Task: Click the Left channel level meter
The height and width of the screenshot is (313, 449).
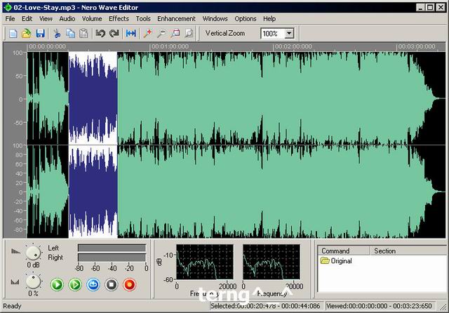Action: [x=112, y=248]
